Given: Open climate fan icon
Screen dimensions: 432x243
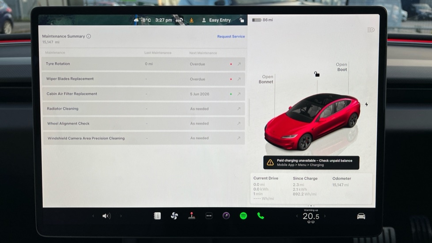Looking at the screenshot, I should point(174,216).
